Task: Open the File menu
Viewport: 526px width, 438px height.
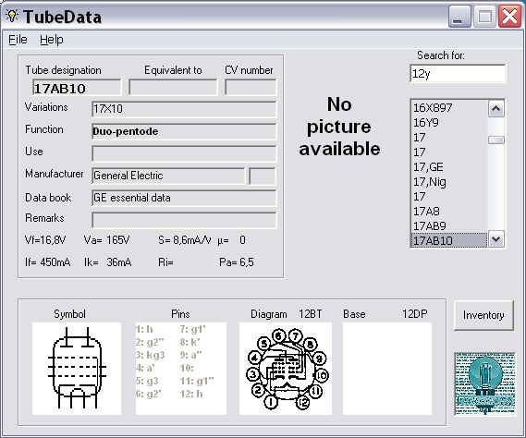Action: [18, 40]
